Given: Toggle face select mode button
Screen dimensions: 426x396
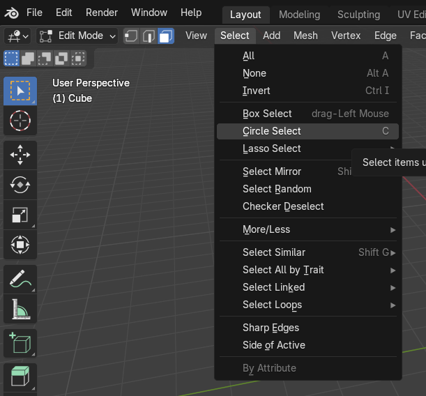Looking at the screenshot, I should [166, 36].
